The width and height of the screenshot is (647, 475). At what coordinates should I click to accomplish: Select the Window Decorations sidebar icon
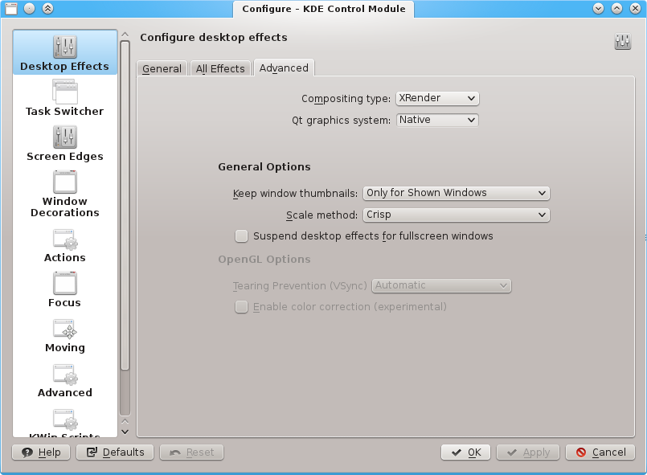[x=65, y=182]
